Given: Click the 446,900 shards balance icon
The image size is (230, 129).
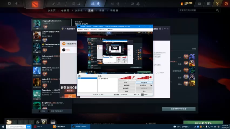Looking at the screenshot, I should pyautogui.click(x=182, y=4).
